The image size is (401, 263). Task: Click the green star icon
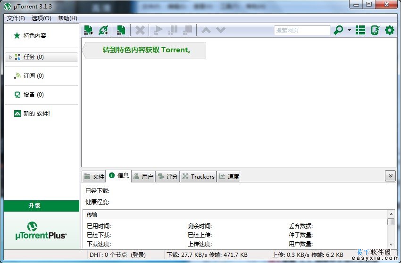tap(17, 35)
